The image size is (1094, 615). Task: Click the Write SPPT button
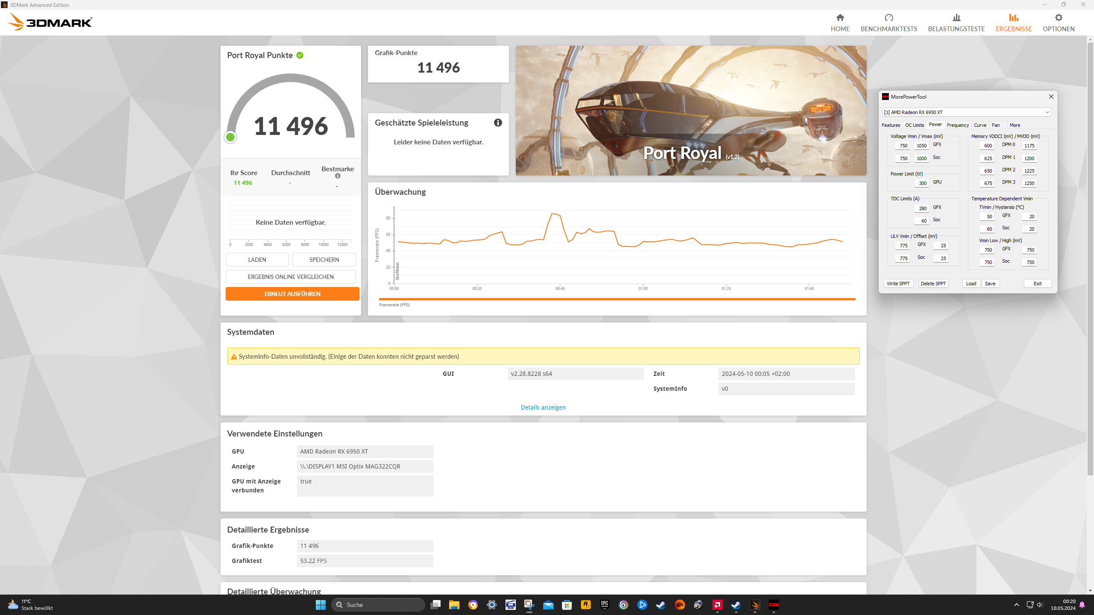[x=898, y=284]
